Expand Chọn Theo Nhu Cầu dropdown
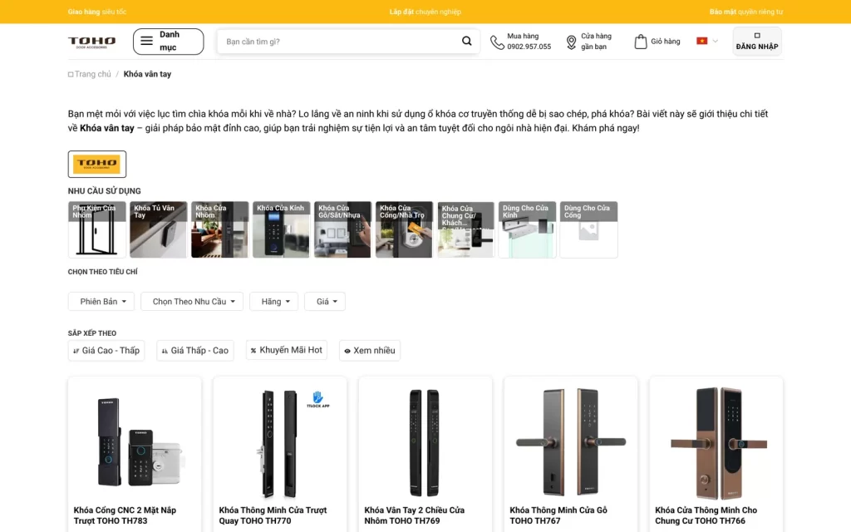 click(x=192, y=301)
